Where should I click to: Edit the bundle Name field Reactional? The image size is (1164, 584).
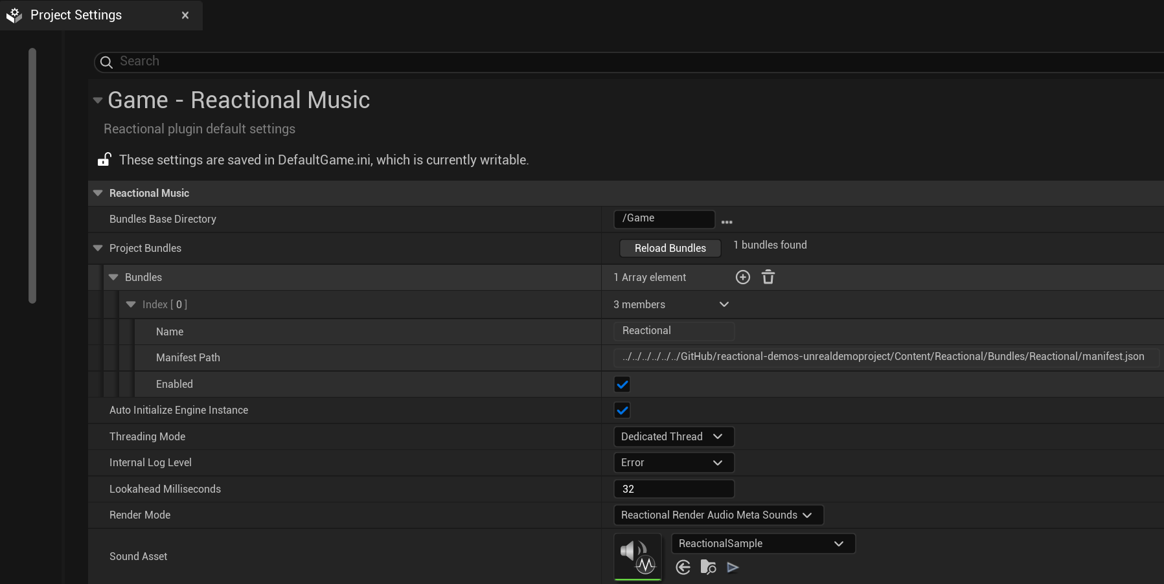click(x=674, y=331)
